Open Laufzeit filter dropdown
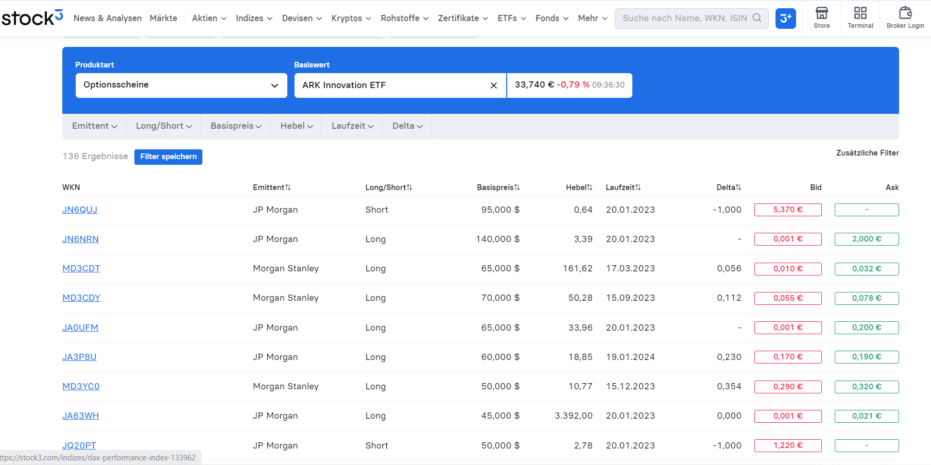The width and height of the screenshot is (931, 465). click(353, 126)
